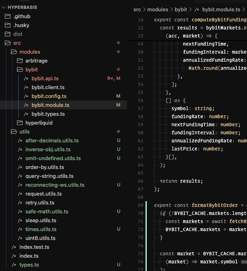Screen dimensions: 247x271
Task: Open the .husky folder icon
Action: coord(8,25)
